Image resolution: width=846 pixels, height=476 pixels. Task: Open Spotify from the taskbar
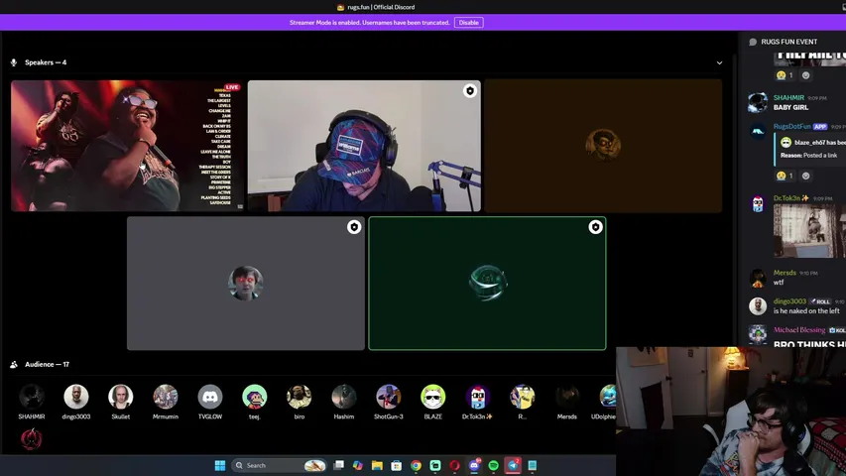493,465
